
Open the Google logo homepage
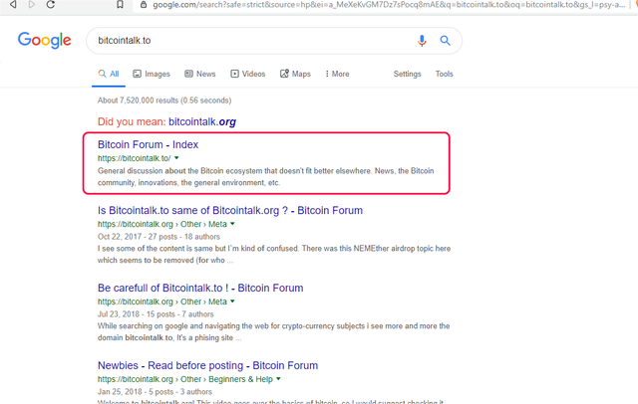[x=44, y=40]
